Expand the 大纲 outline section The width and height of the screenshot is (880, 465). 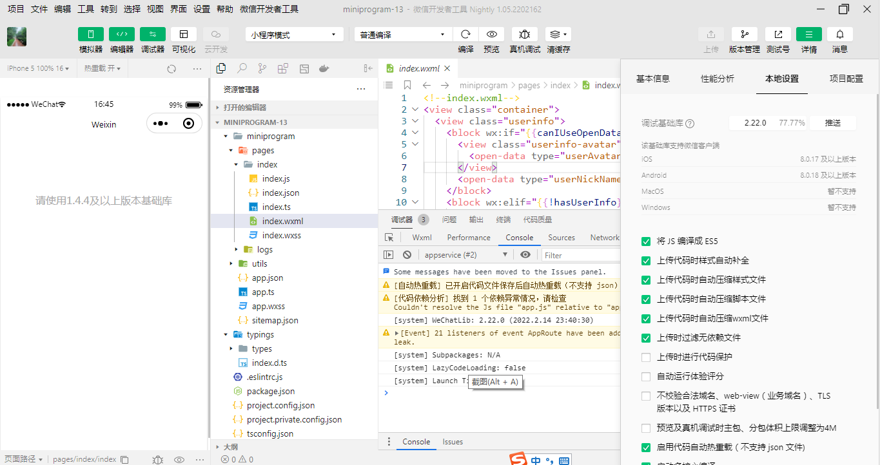[294, 447]
